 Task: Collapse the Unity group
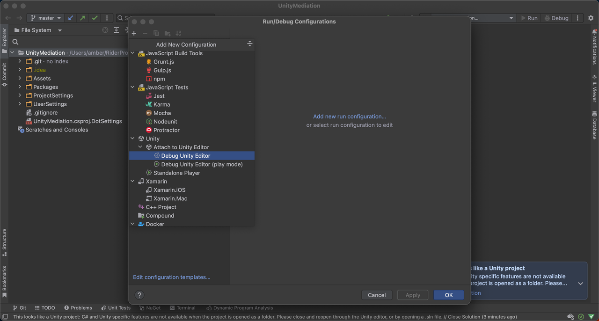[x=132, y=139]
